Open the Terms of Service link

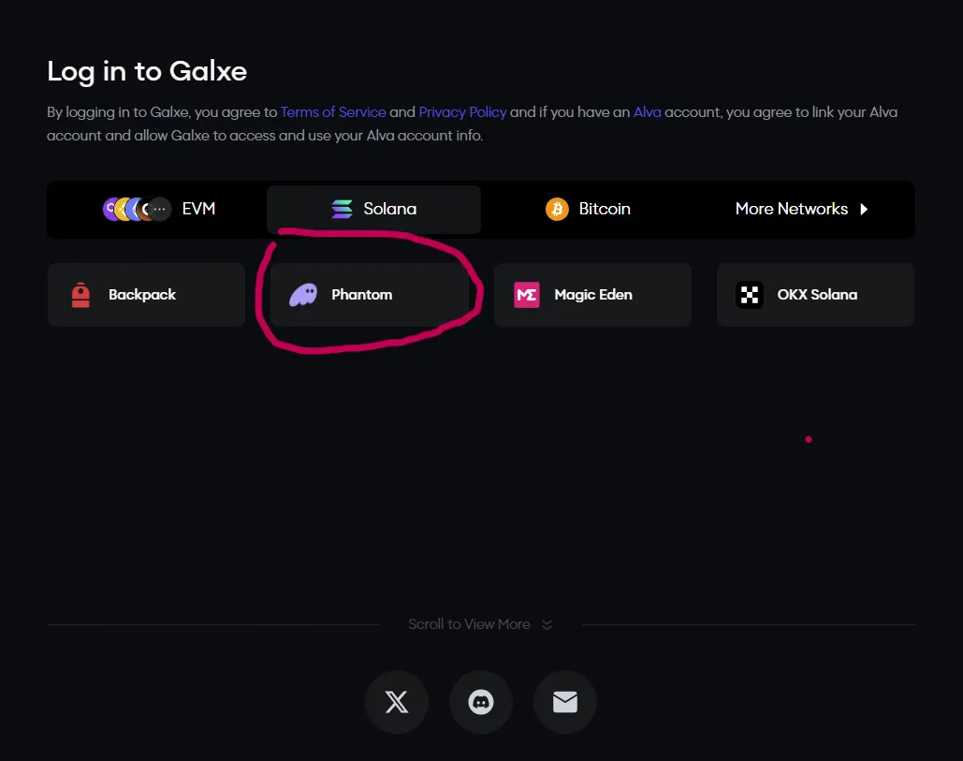[333, 112]
